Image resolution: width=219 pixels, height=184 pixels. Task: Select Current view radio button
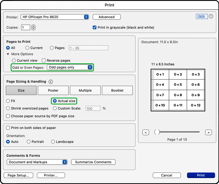click(14, 61)
